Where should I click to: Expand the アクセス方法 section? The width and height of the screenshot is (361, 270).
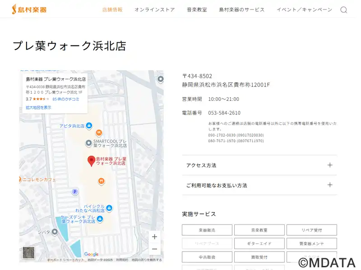[259, 165]
